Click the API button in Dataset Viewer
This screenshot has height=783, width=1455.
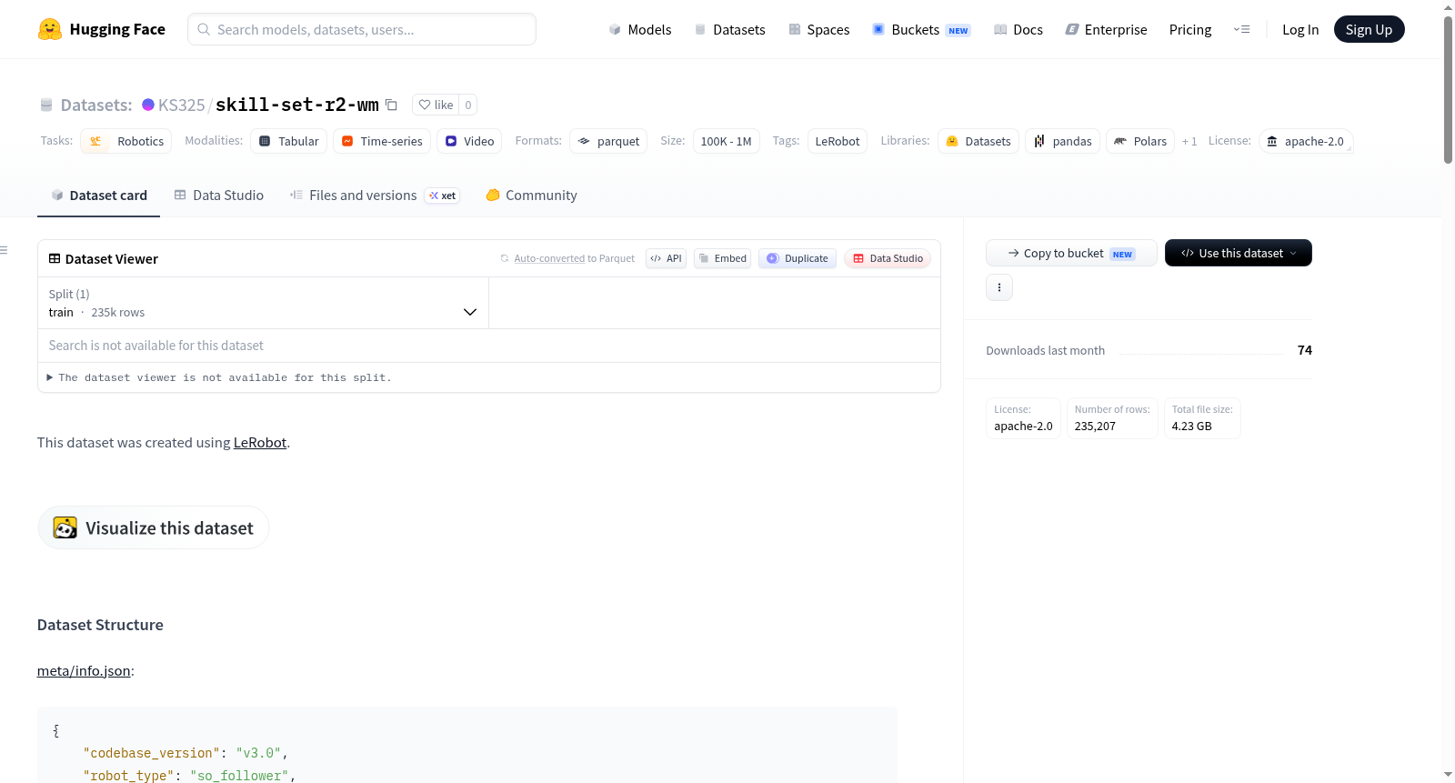[x=666, y=258]
